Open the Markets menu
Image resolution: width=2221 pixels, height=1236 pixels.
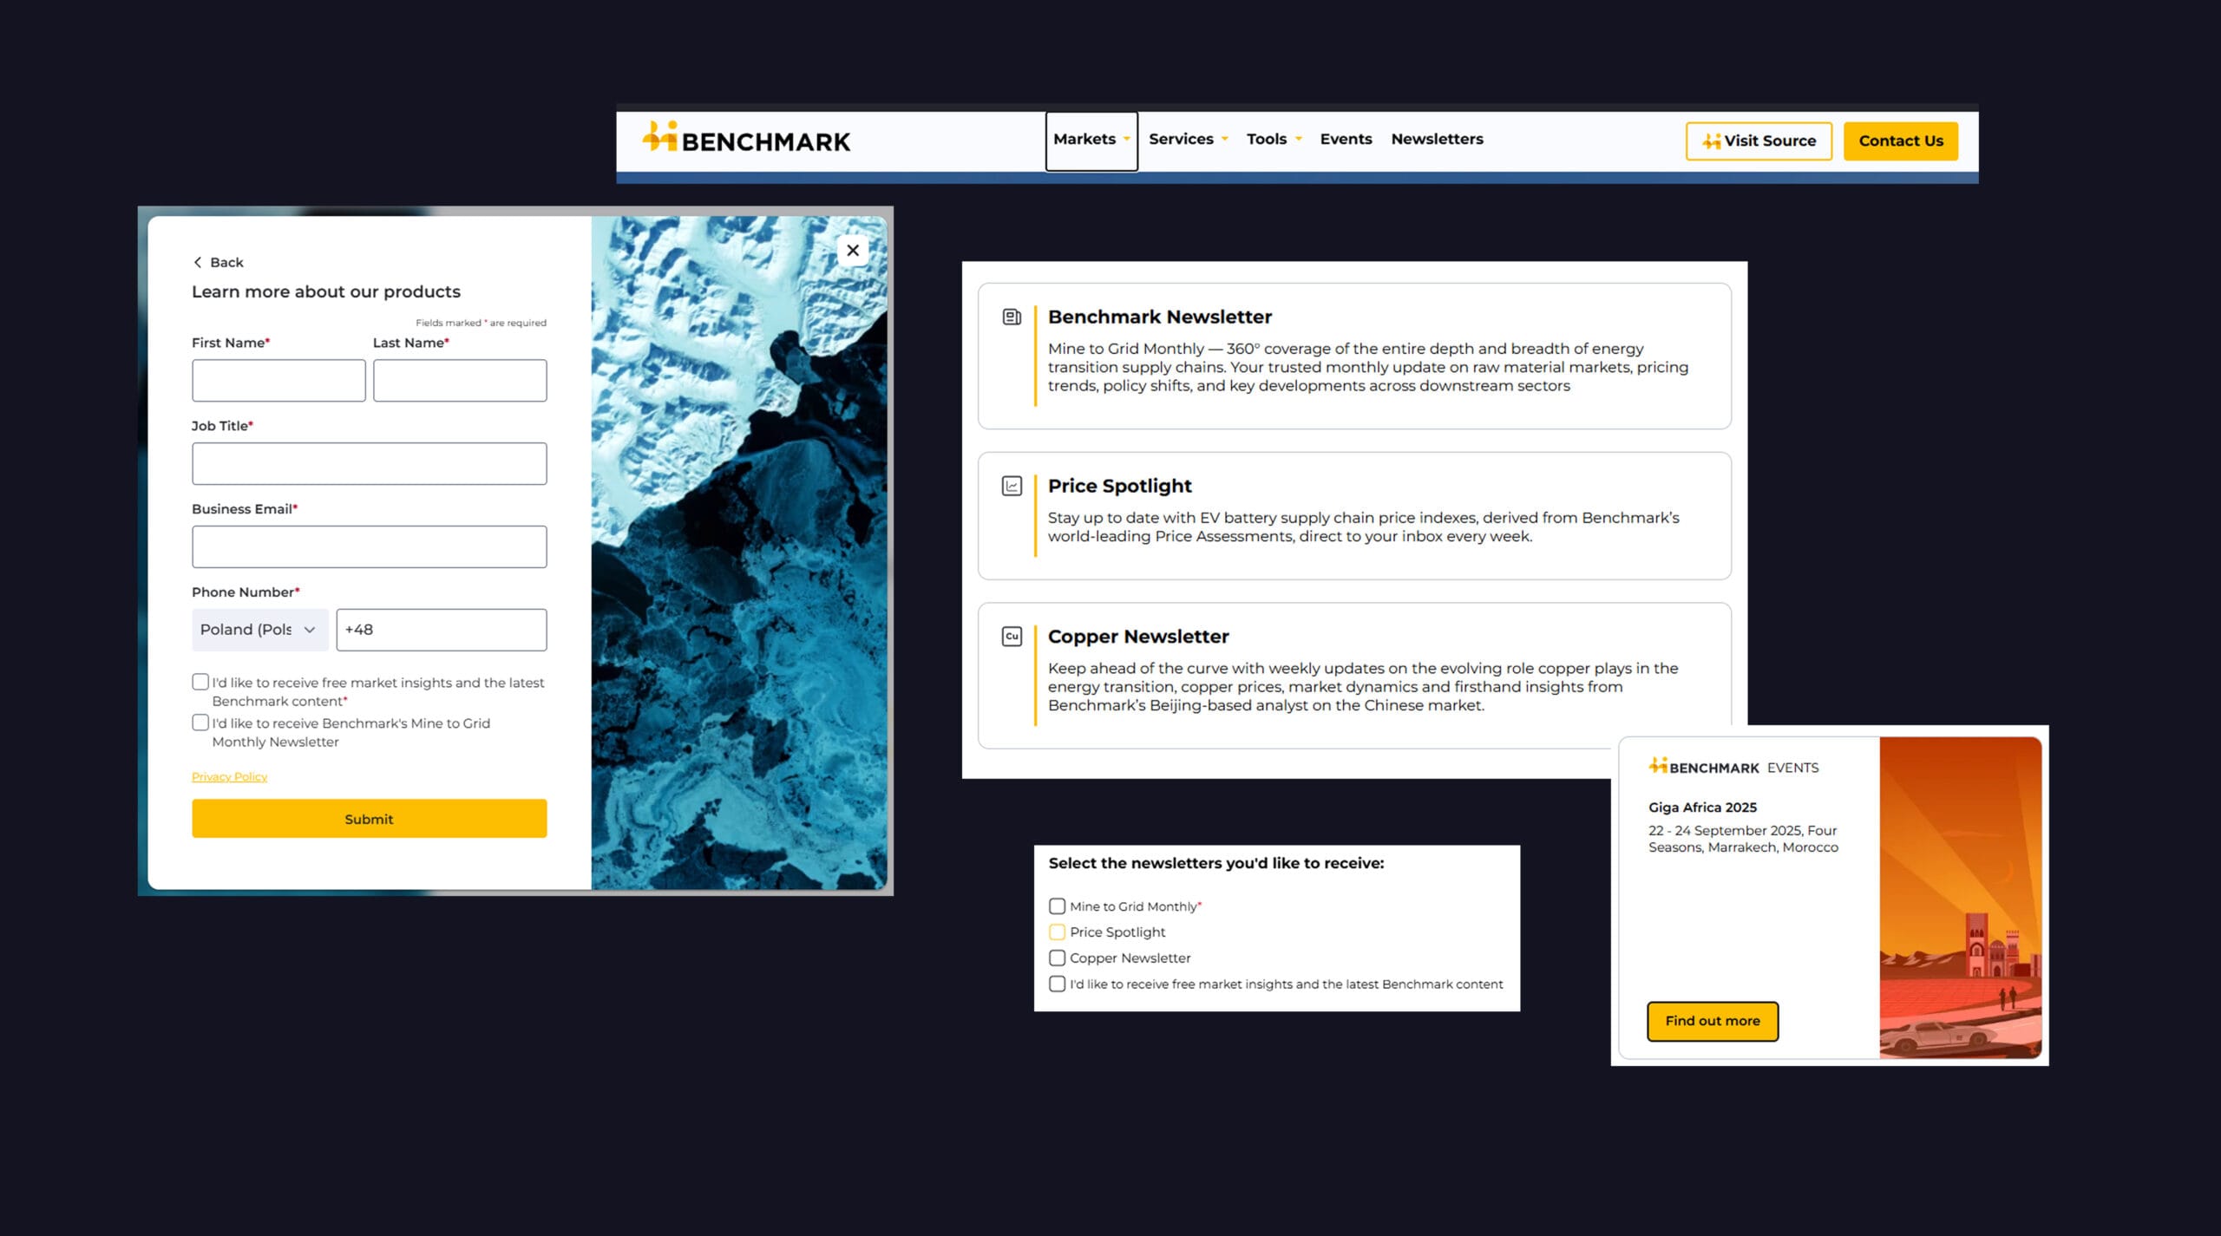coord(1091,140)
